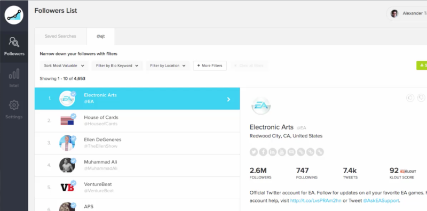Click 747 Following stat
The height and width of the screenshot is (211, 427).
click(306, 173)
